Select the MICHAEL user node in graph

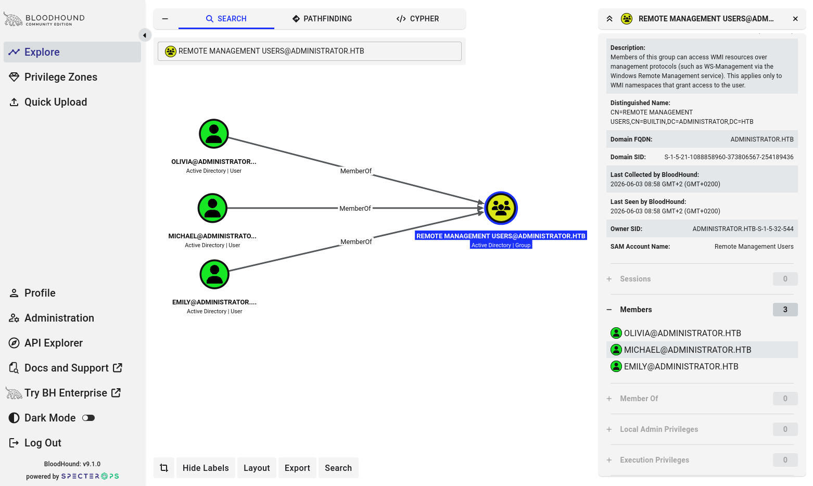[x=212, y=208]
